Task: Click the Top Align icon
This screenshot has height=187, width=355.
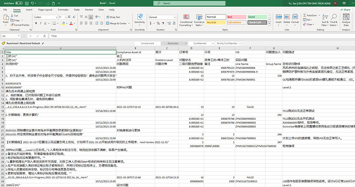Action: [x=81, y=17]
